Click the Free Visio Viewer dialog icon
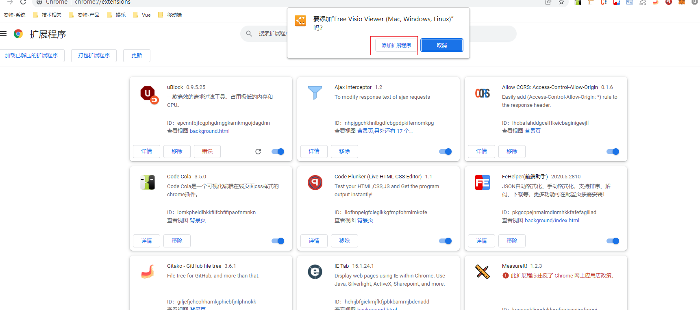Screen dimensions: 700x310 pyautogui.click(x=300, y=21)
